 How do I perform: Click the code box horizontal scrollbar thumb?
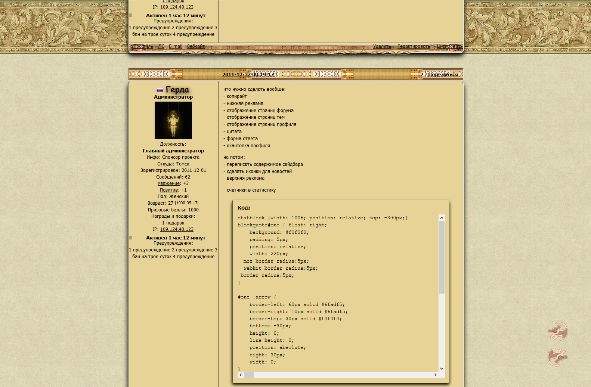[x=249, y=375]
